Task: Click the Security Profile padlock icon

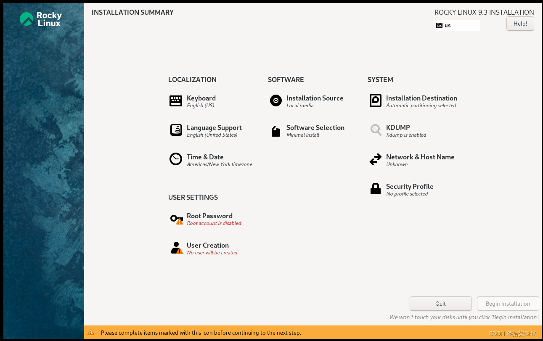Action: tap(376, 189)
